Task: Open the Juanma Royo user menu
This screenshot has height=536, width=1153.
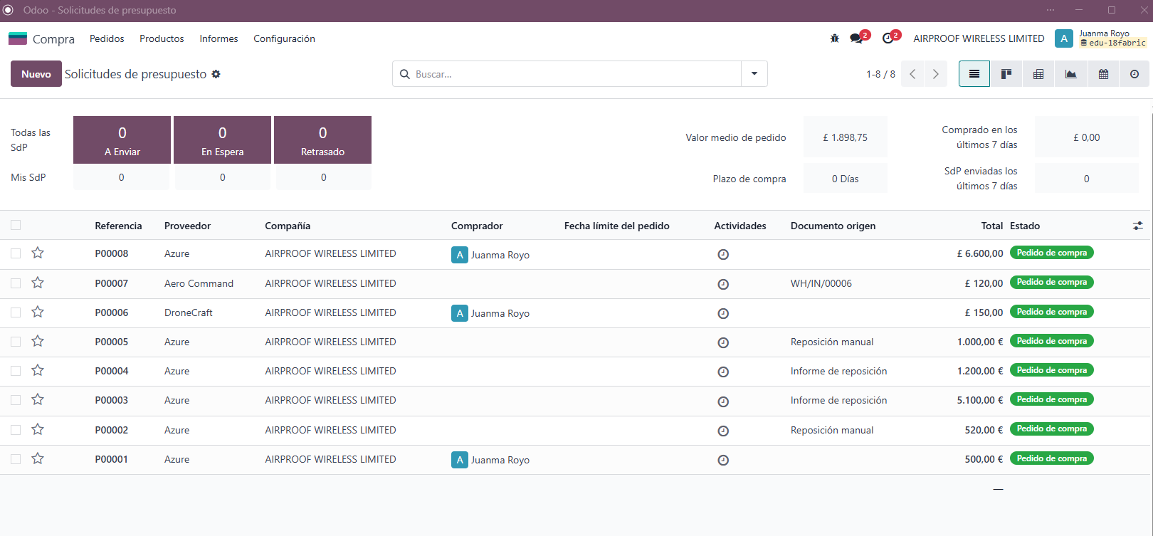Action: [1101, 38]
